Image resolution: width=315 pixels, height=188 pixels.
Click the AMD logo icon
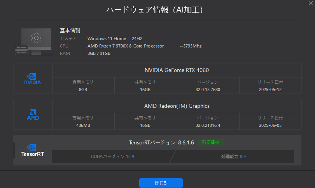pos(33,114)
